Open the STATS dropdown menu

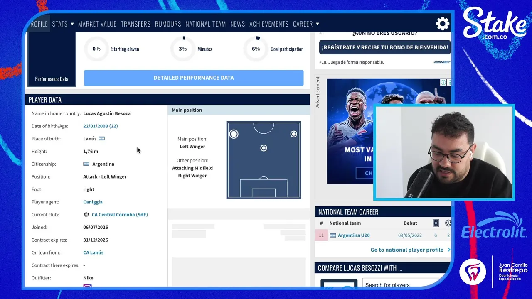(x=63, y=24)
